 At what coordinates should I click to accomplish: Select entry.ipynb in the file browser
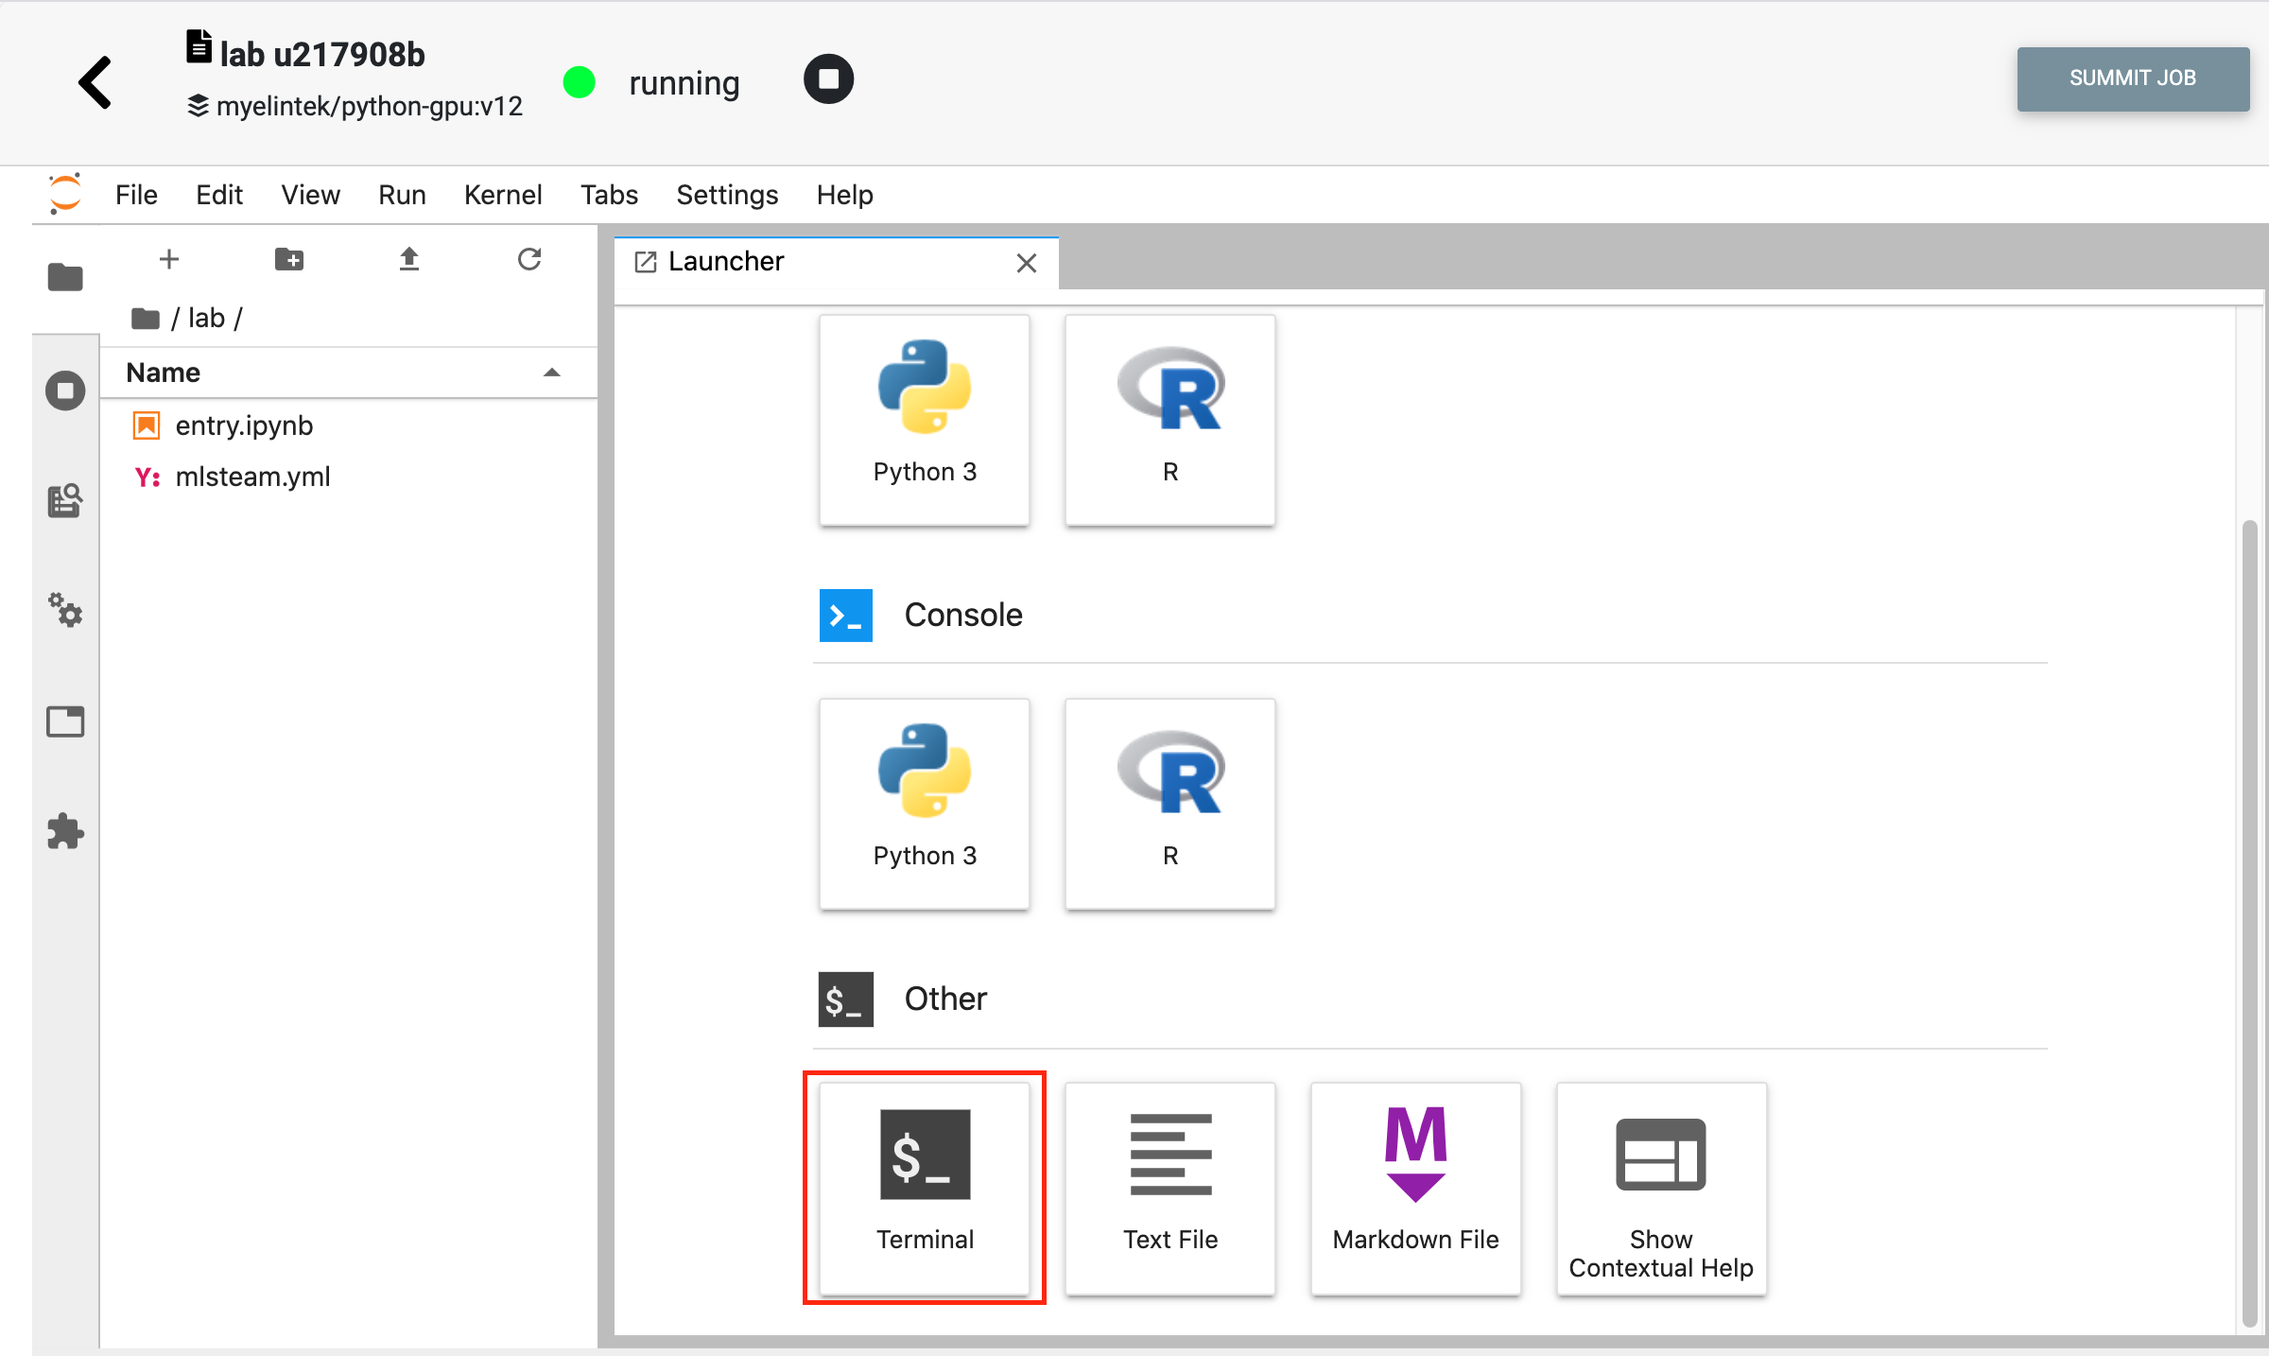point(347,426)
